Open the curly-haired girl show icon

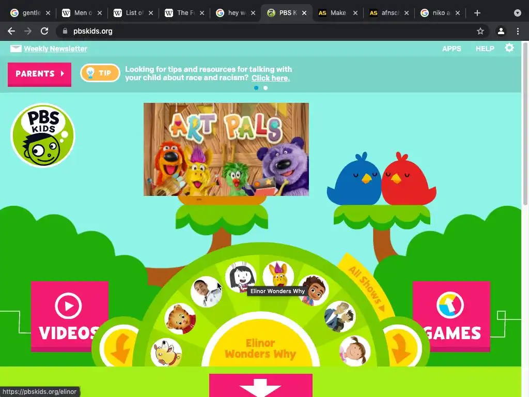tap(314, 291)
